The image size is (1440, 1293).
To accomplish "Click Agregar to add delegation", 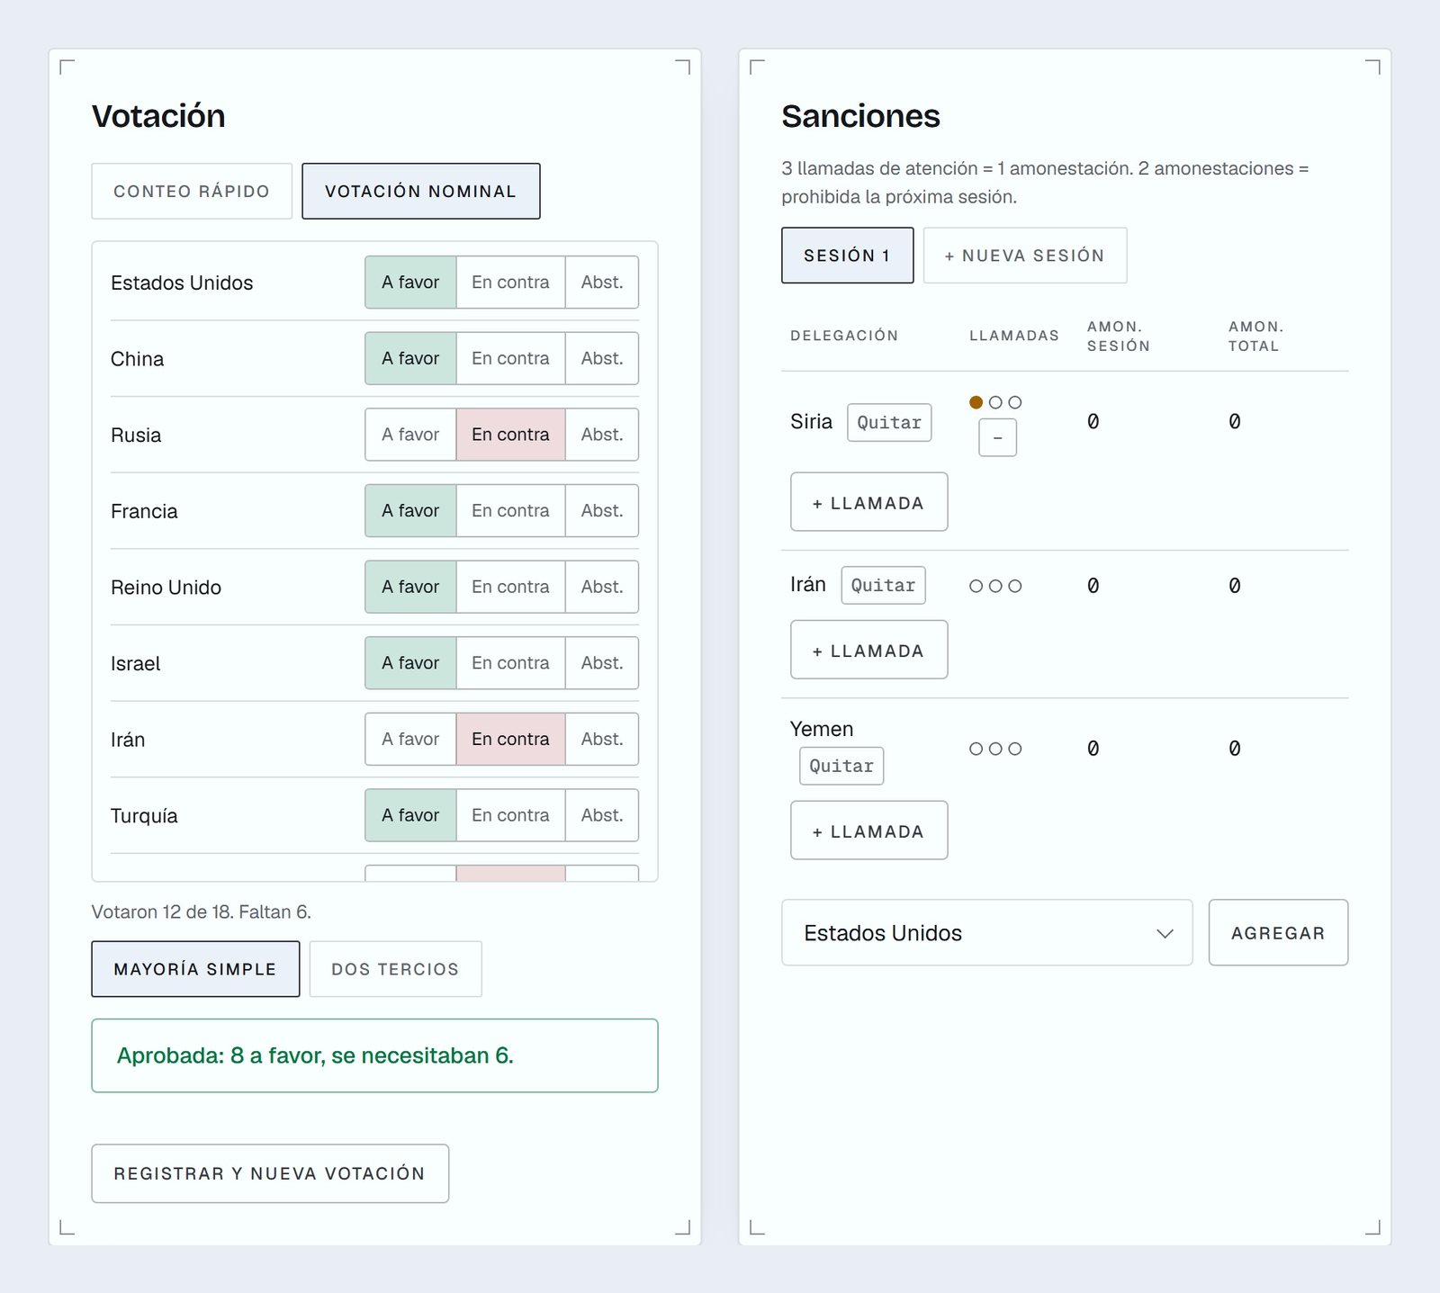I will coord(1278,933).
